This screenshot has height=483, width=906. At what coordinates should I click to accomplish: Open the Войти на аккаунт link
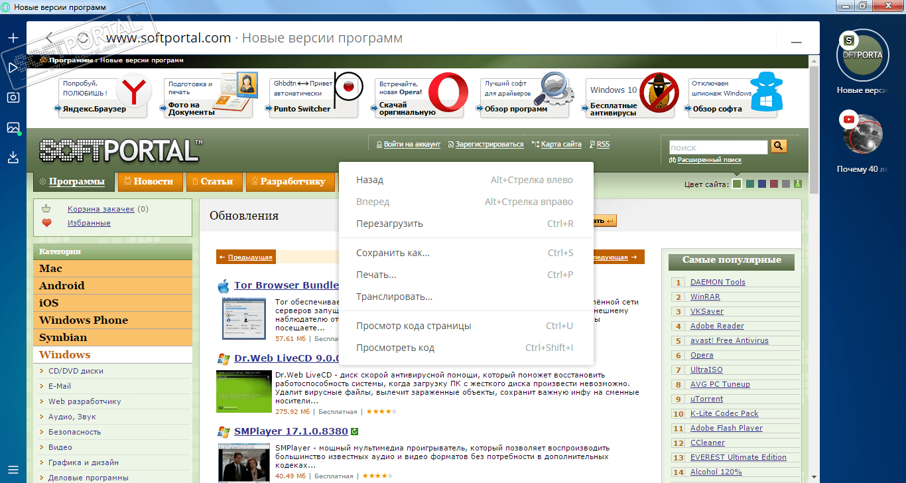coord(412,144)
